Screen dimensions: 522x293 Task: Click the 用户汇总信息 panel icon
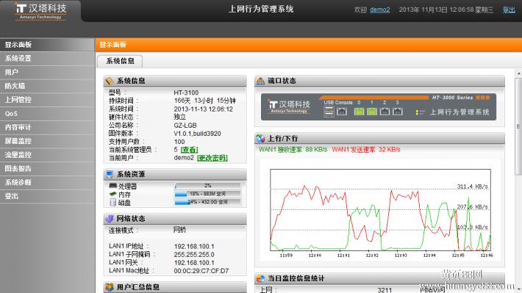tap(110, 287)
